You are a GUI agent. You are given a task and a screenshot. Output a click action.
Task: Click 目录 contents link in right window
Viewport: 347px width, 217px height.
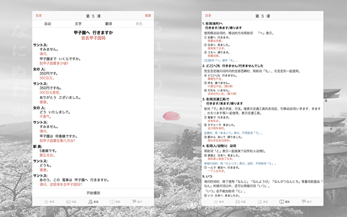(x=208, y=16)
